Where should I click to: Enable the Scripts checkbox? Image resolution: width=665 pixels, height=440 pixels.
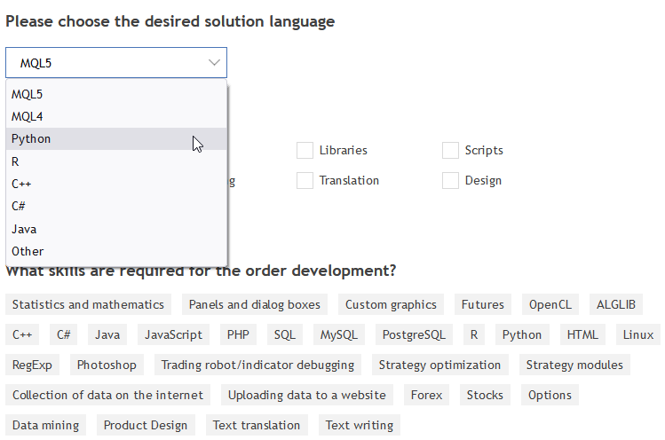(450, 151)
